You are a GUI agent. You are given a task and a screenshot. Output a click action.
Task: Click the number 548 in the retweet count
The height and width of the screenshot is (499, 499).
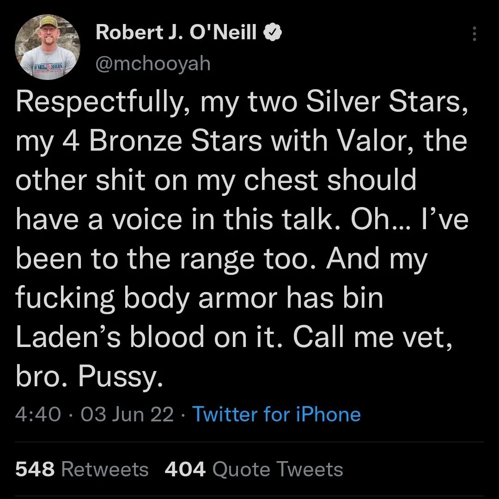(x=35, y=469)
